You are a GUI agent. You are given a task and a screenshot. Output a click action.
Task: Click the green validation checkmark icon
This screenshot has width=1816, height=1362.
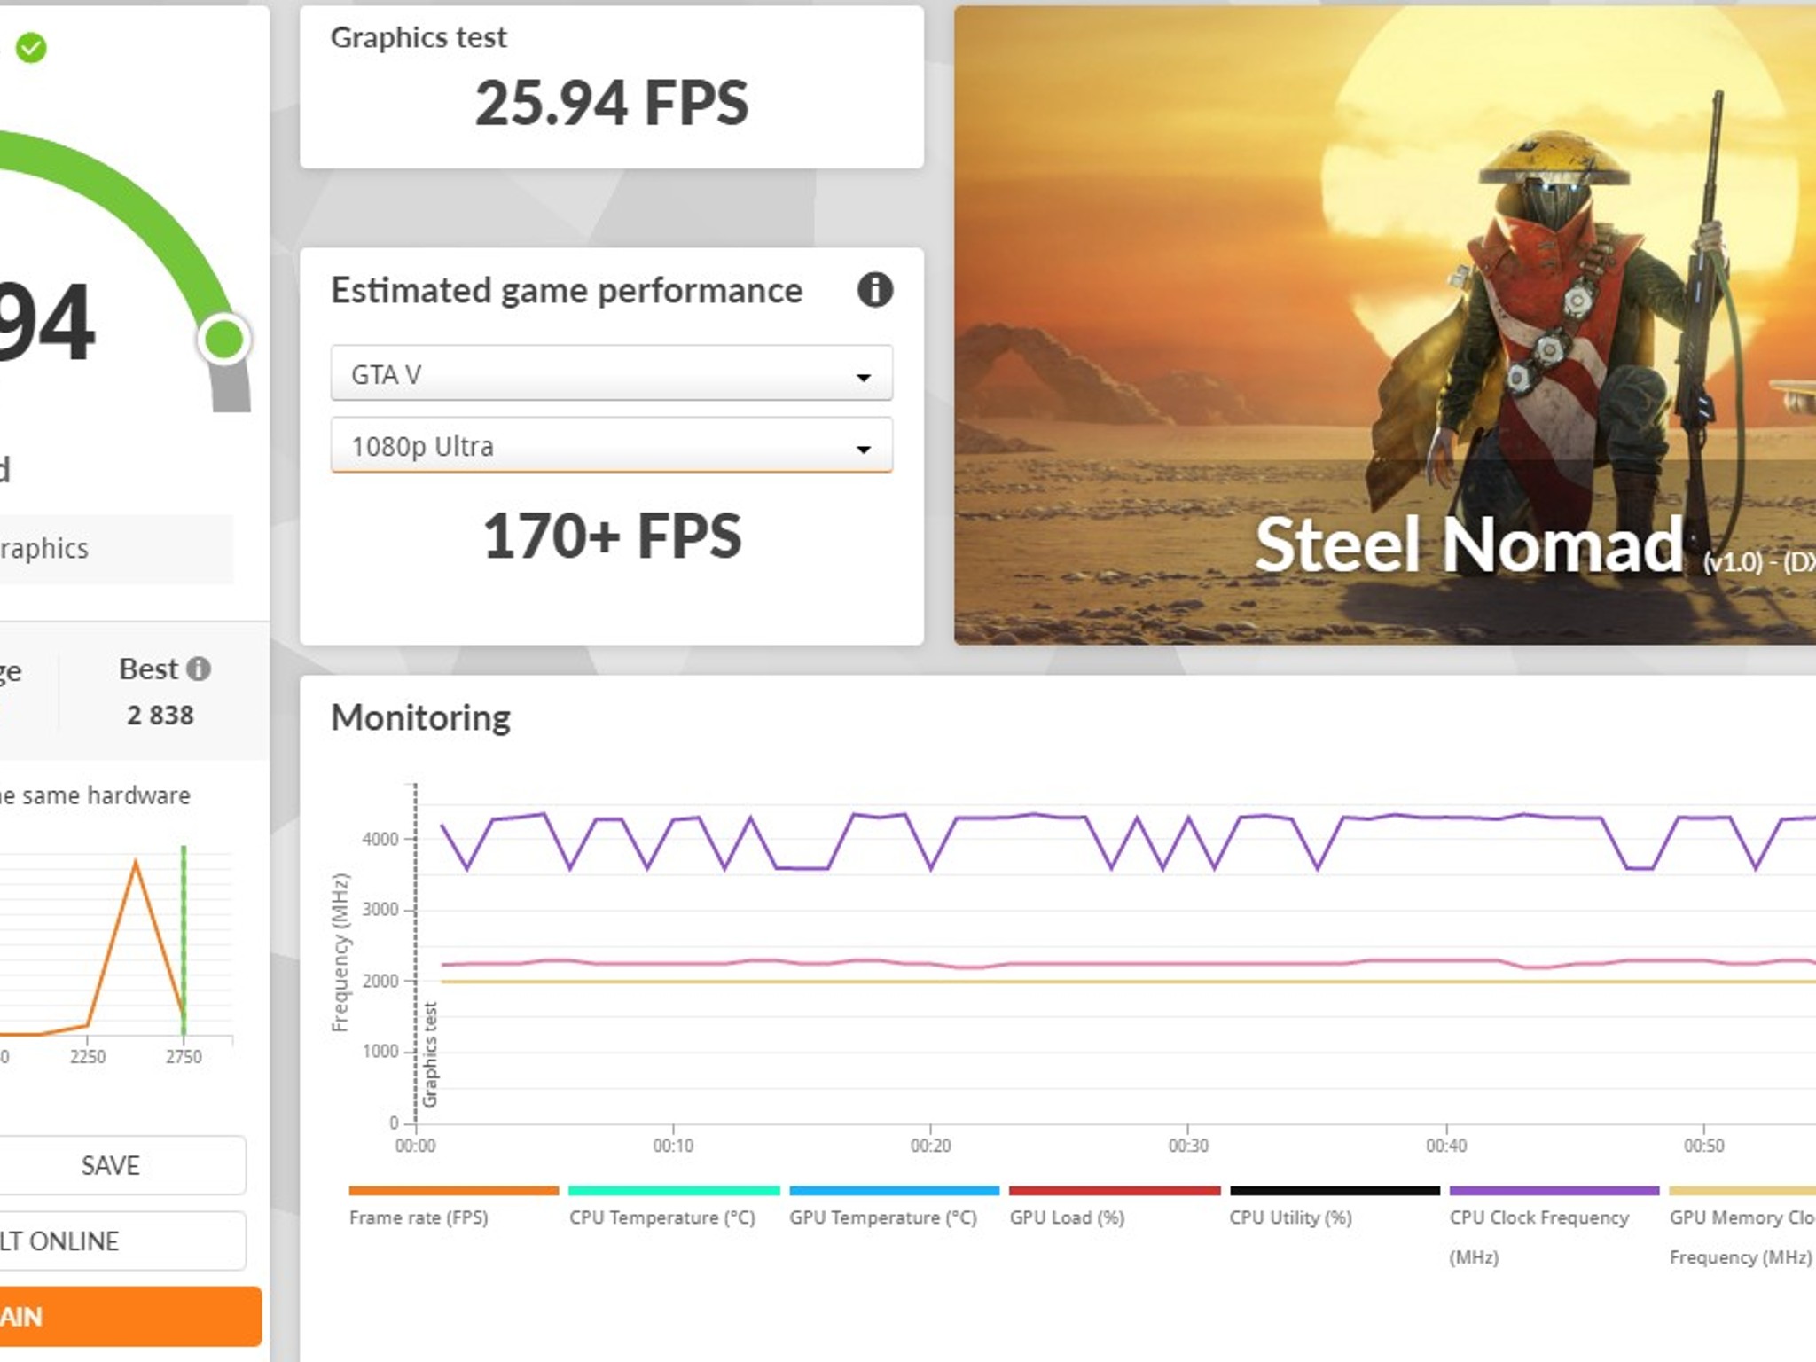click(32, 48)
